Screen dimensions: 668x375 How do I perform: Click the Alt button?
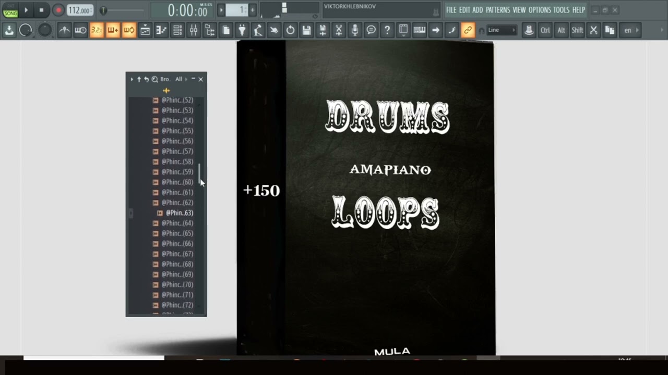561,30
